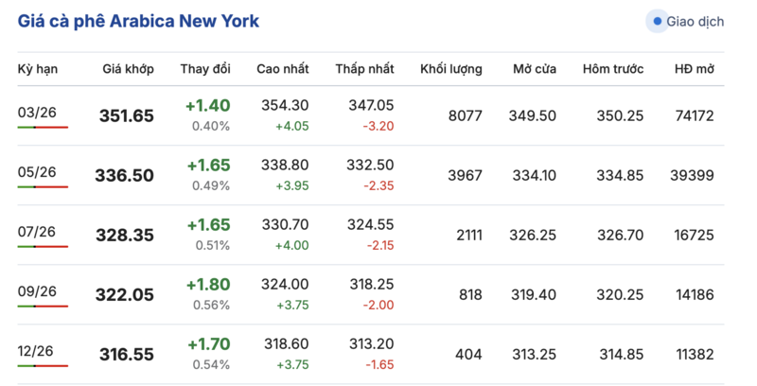Click the 338.80 highest price
This screenshot has width=757, height=386.
282,165
